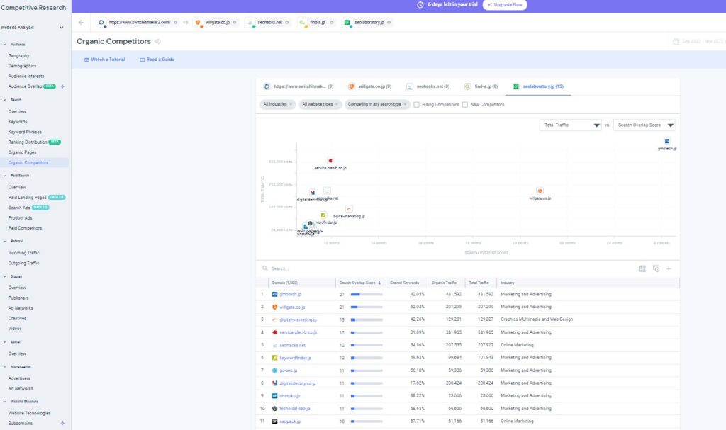Viewport: 726px width, 430px height.
Task: Collapse the Referral sidebar section
Action: click(5, 241)
